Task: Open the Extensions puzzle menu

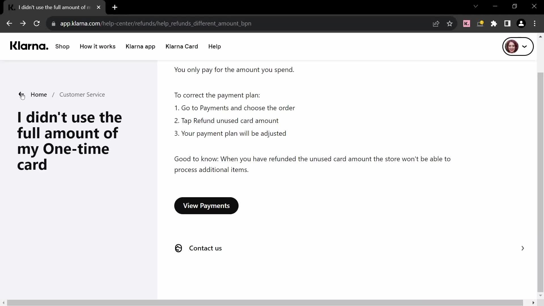Action: click(494, 24)
